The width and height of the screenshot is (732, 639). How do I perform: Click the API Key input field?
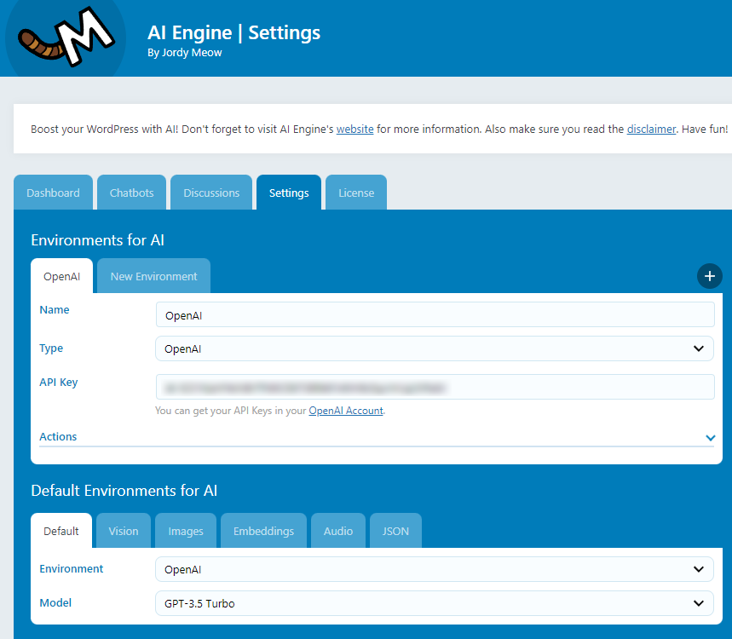pyautogui.click(x=435, y=387)
